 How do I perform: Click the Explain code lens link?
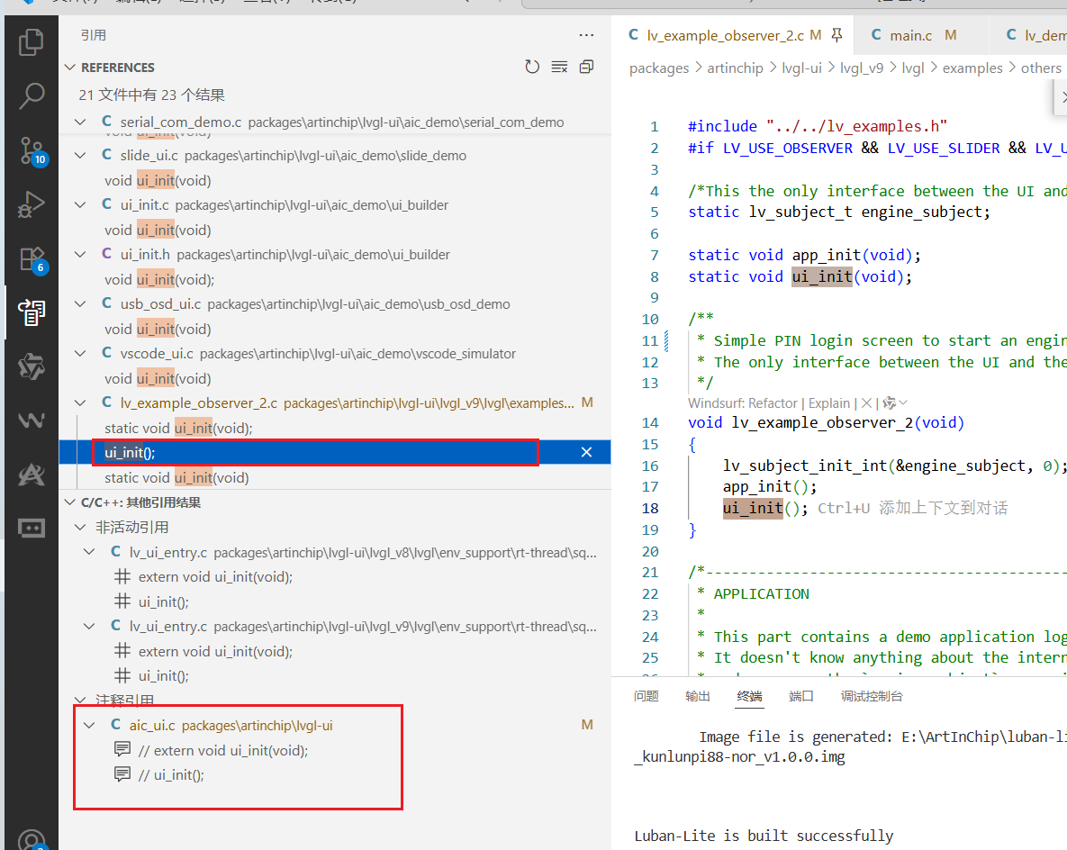point(829,402)
